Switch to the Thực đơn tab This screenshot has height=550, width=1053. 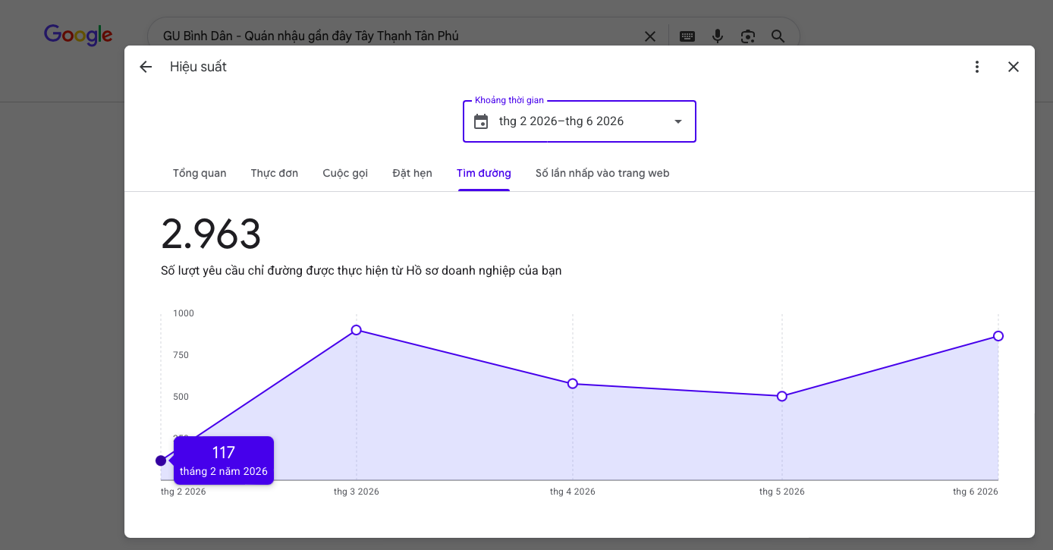[x=275, y=173]
